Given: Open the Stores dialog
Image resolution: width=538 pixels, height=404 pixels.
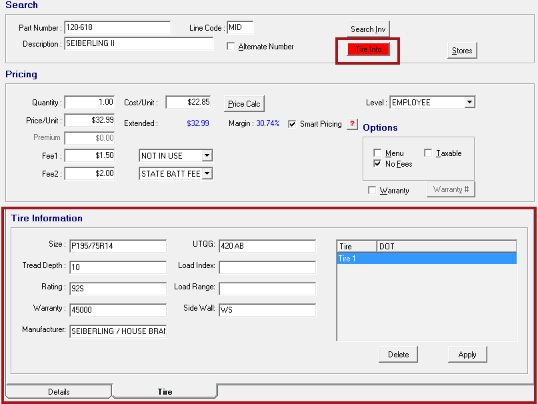Looking at the screenshot, I should [x=461, y=50].
